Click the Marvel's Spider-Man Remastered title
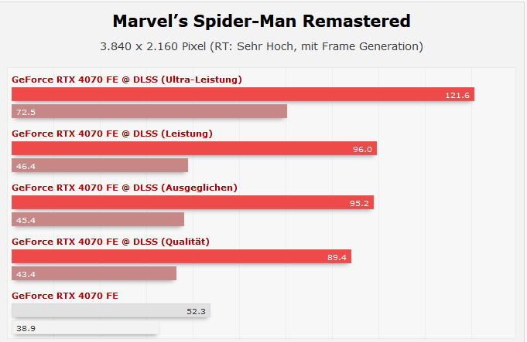 (x=262, y=21)
